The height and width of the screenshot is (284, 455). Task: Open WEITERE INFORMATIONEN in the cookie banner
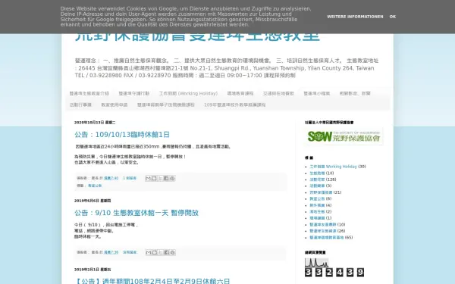pos(355,17)
